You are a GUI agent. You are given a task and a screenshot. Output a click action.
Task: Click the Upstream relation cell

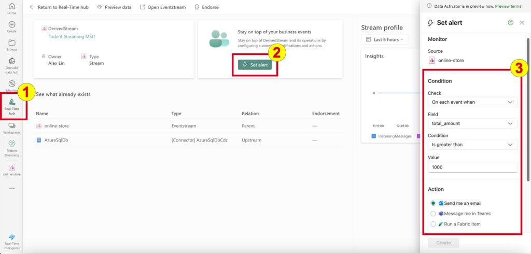pos(251,140)
